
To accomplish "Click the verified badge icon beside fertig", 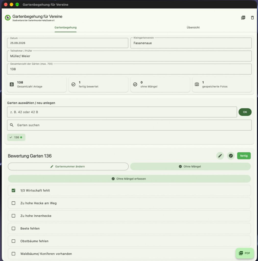I will (x=231, y=156).
